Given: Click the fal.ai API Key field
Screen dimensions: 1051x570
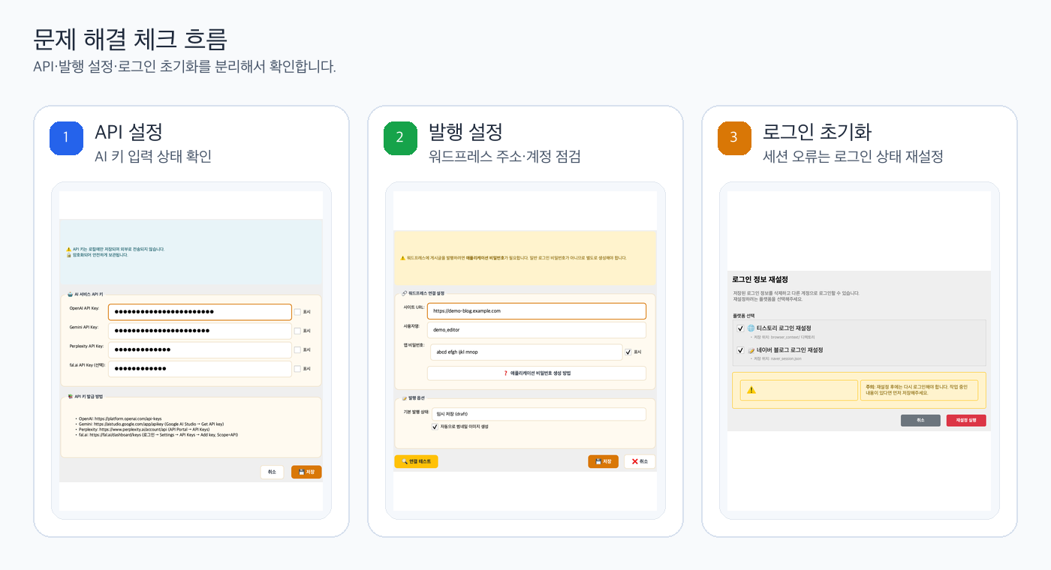Looking at the screenshot, I should tap(200, 368).
